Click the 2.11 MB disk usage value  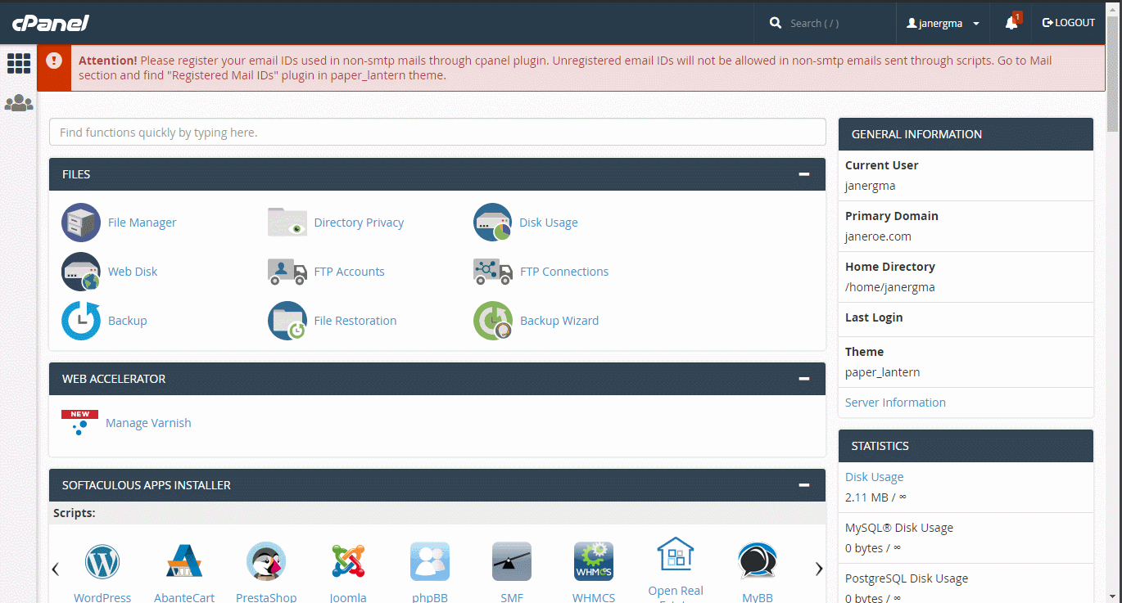[875, 497]
